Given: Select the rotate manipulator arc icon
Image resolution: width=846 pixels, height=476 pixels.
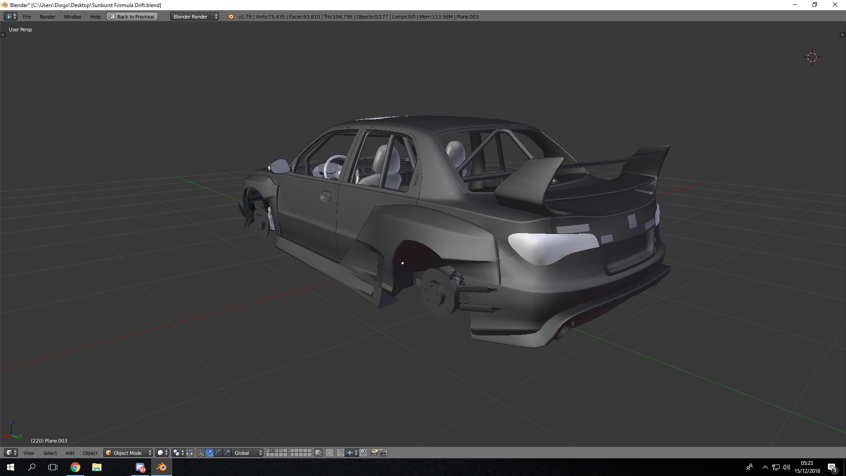Looking at the screenshot, I should pos(218,453).
